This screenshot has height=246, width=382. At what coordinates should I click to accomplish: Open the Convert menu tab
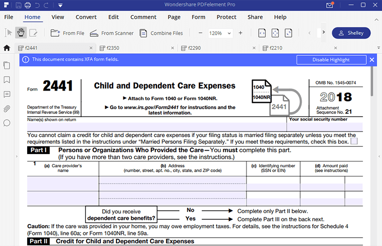click(x=86, y=17)
